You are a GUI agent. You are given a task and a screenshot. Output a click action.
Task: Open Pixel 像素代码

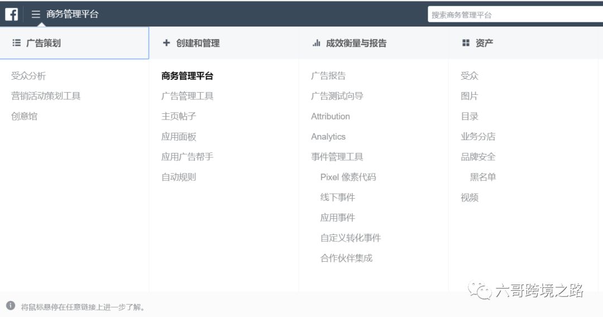pyautogui.click(x=348, y=177)
